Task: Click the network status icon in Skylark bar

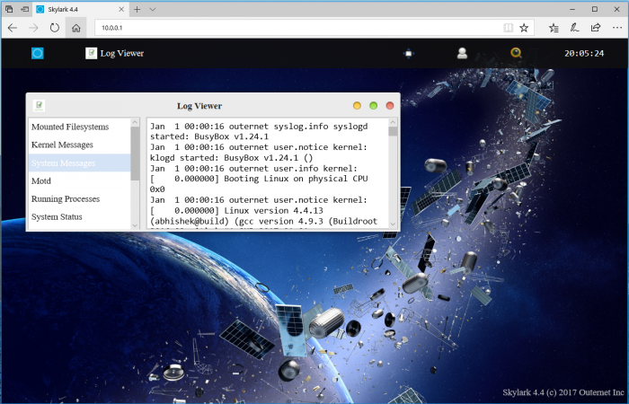Action: pyautogui.click(x=408, y=53)
